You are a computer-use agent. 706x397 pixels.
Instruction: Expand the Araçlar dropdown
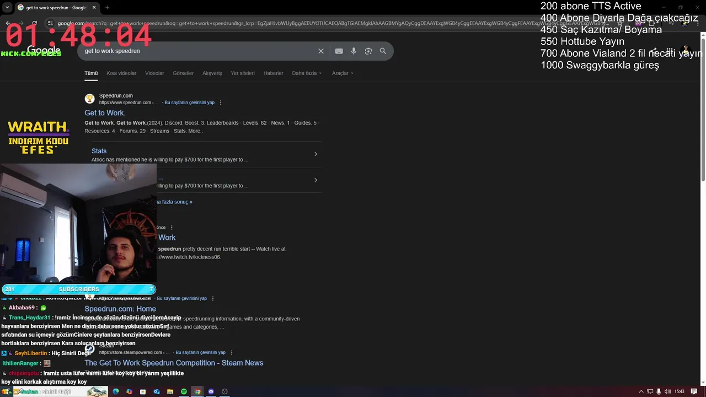[343, 73]
